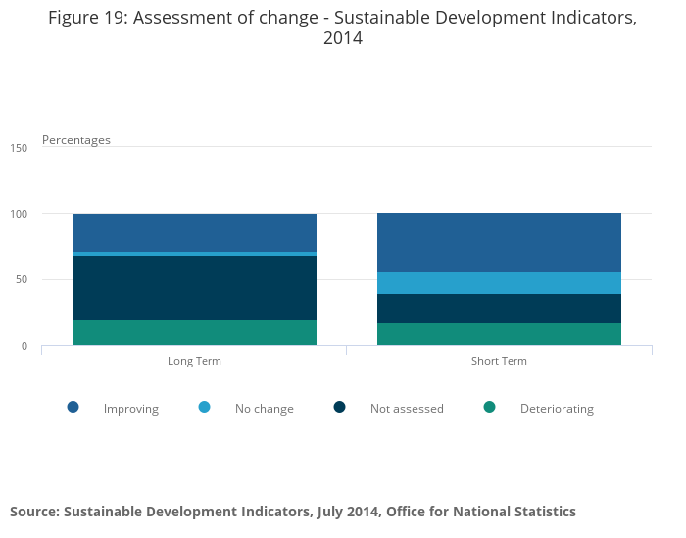Image resolution: width=686 pixels, height=538 pixels.
Task: Click the Not assessed legend dot
Action: [x=339, y=407]
